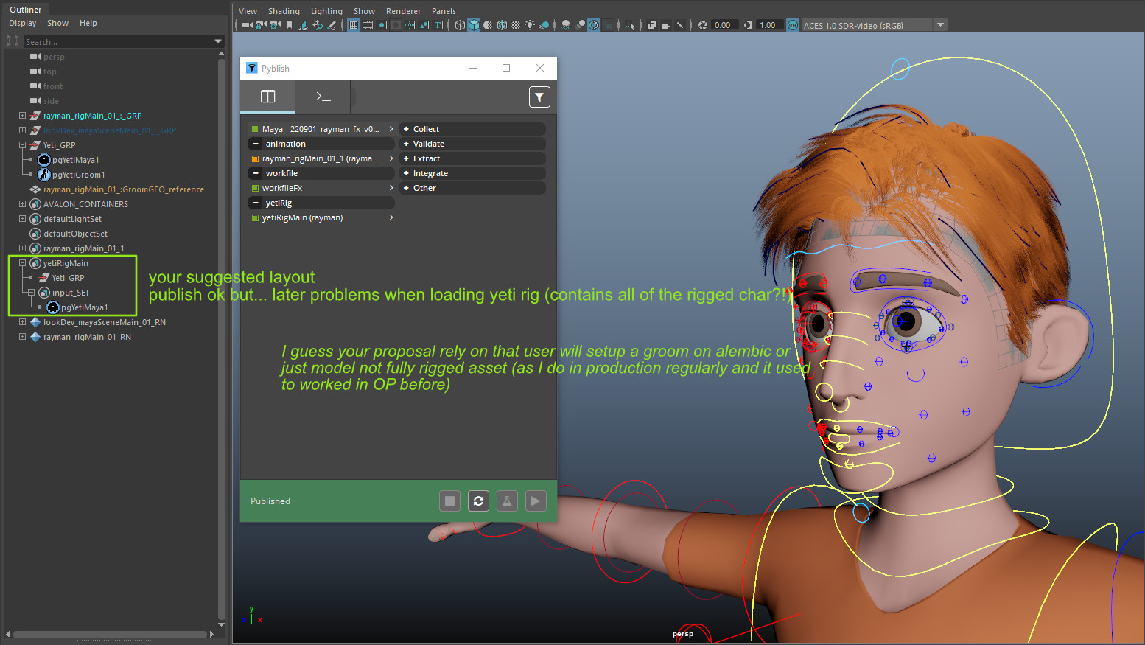The width and height of the screenshot is (1145, 645).
Task: Toggle XRay joints icon
Action: click(680, 25)
